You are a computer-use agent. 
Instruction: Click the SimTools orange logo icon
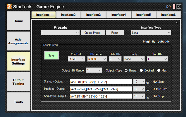click(9, 6)
